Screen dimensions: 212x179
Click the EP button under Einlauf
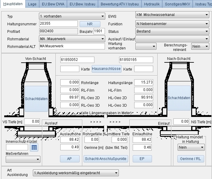142,159
